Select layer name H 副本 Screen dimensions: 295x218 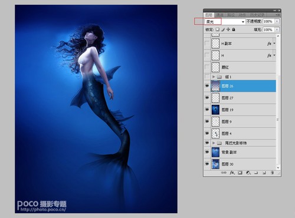(x=227, y=44)
